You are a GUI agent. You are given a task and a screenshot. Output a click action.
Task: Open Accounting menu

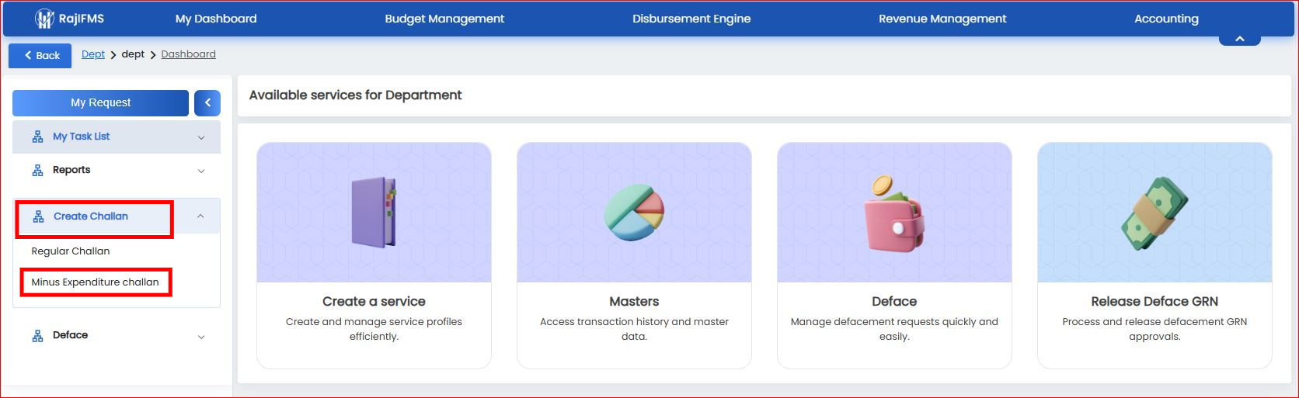(1166, 19)
